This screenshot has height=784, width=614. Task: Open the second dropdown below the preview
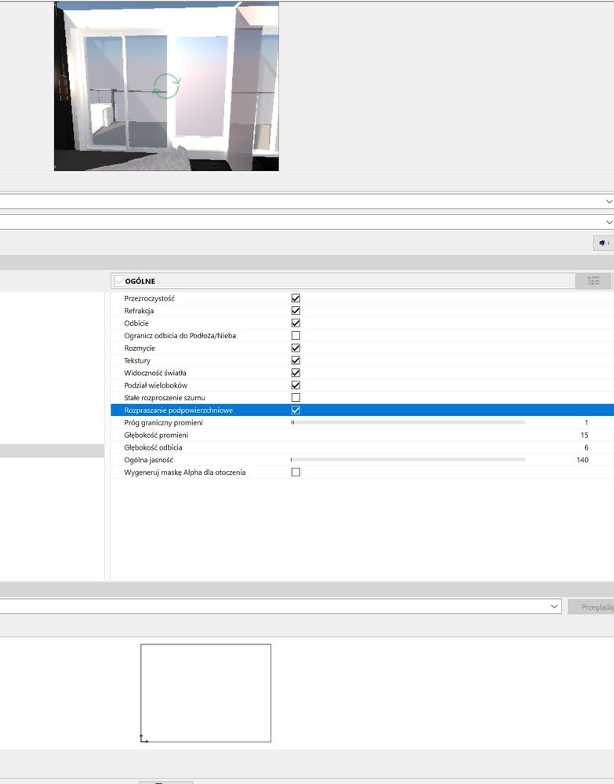tap(307, 222)
